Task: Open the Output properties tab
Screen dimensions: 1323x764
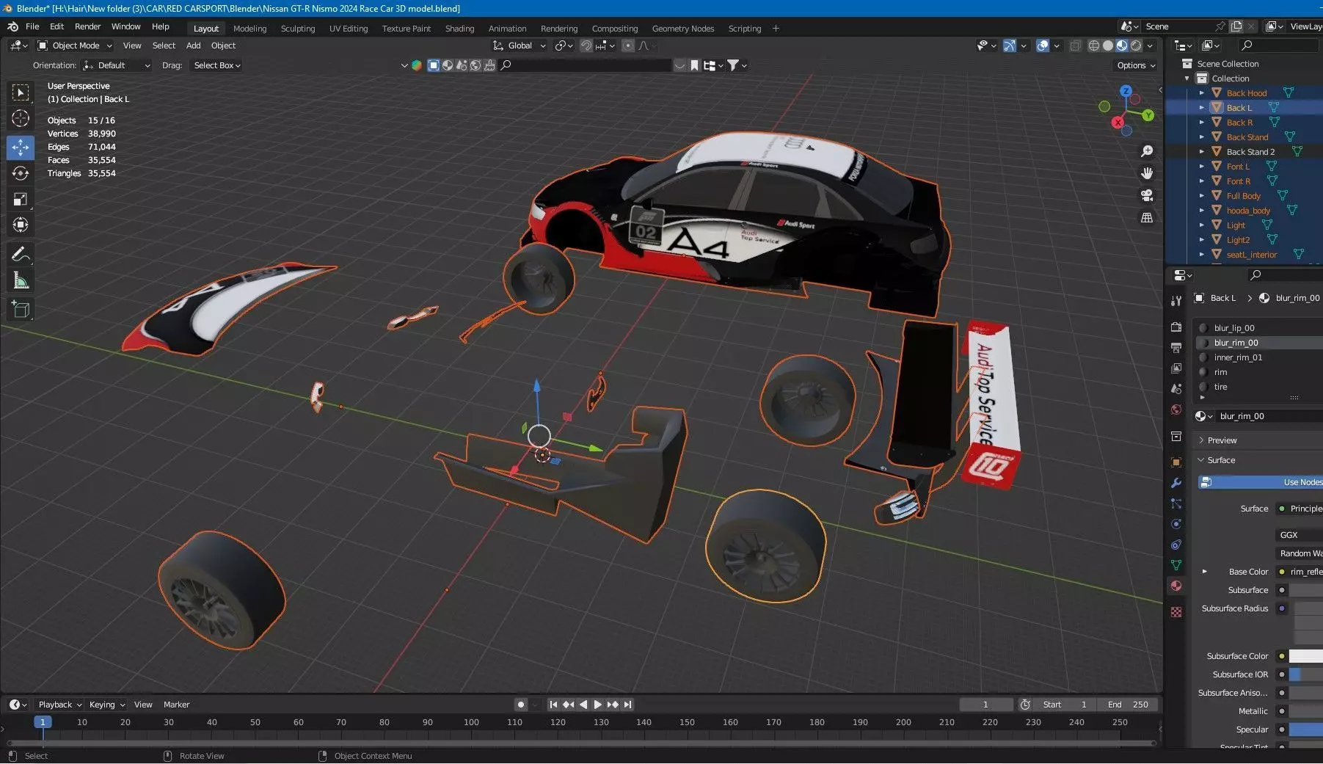Action: click(1176, 347)
